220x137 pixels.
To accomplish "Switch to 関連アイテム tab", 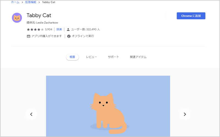I will [138, 57].
